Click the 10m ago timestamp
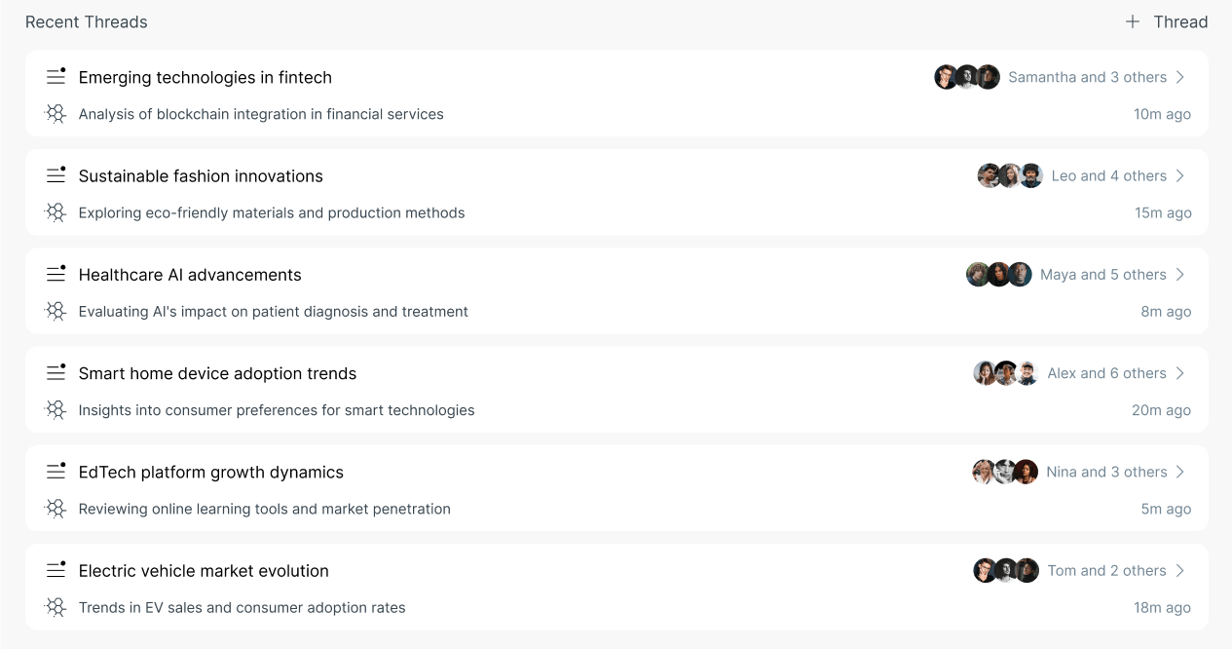 click(x=1162, y=114)
